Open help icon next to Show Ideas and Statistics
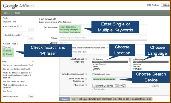The image size is (171, 103). click(x=86, y=79)
